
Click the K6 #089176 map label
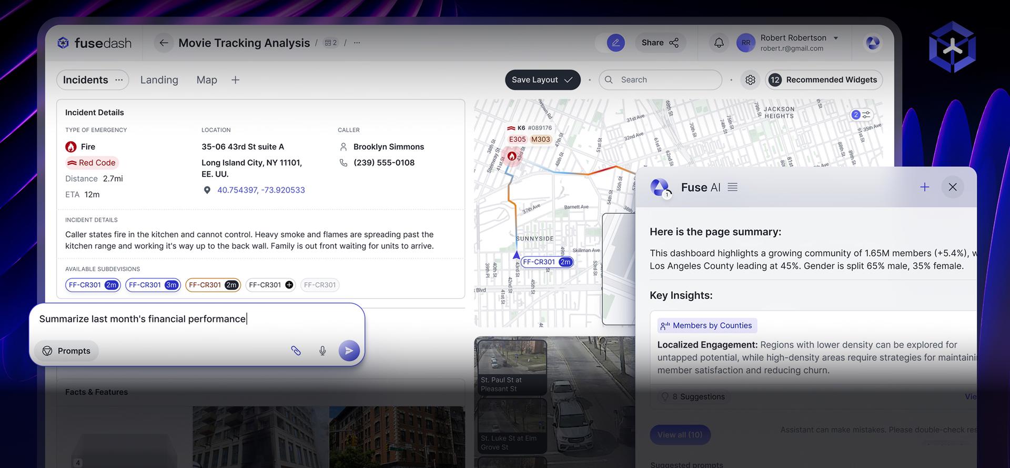pos(529,128)
